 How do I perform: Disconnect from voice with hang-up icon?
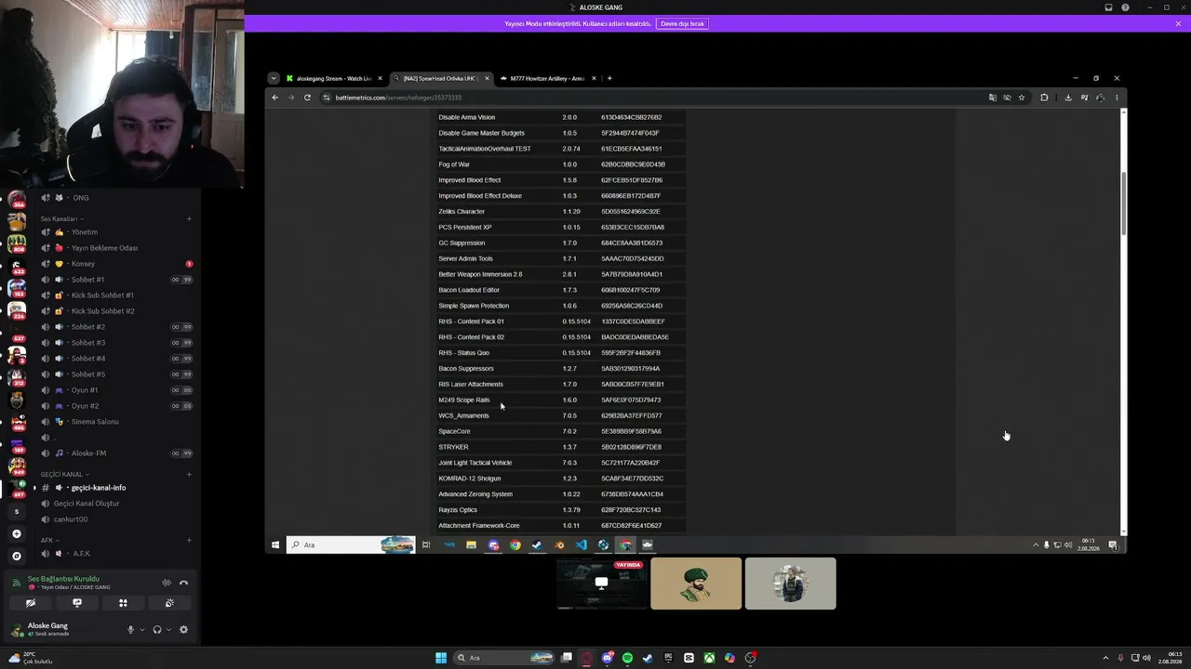(183, 583)
